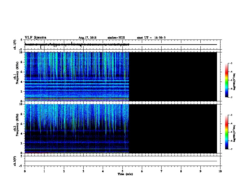248x192 pixels.
Task: Click the ch.2 "Frequency (kHz)" axis label
Action: tap(17, 125)
